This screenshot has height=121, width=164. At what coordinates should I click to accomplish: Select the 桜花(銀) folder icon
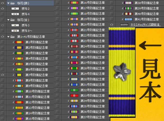[x=12, y=3]
